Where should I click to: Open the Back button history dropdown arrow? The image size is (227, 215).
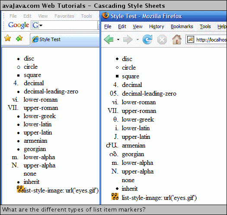[118, 39]
